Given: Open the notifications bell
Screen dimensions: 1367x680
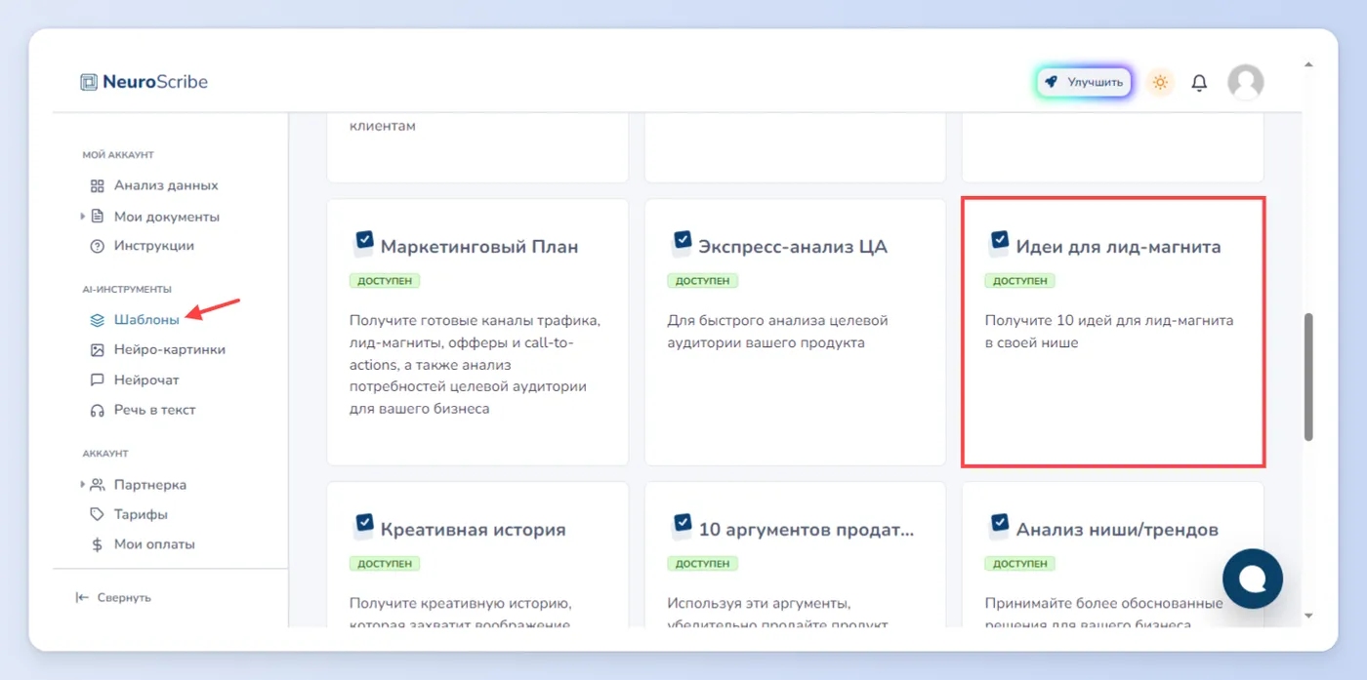Looking at the screenshot, I should point(1199,83).
